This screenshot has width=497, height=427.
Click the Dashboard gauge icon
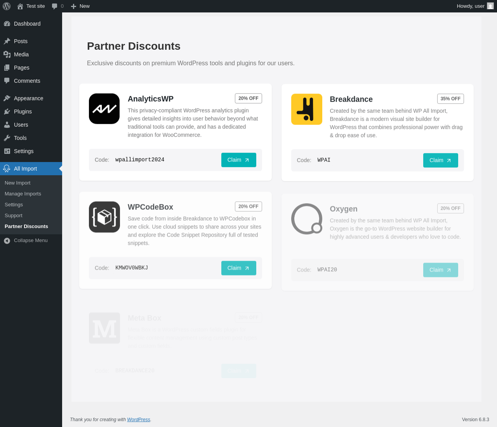coord(7,24)
